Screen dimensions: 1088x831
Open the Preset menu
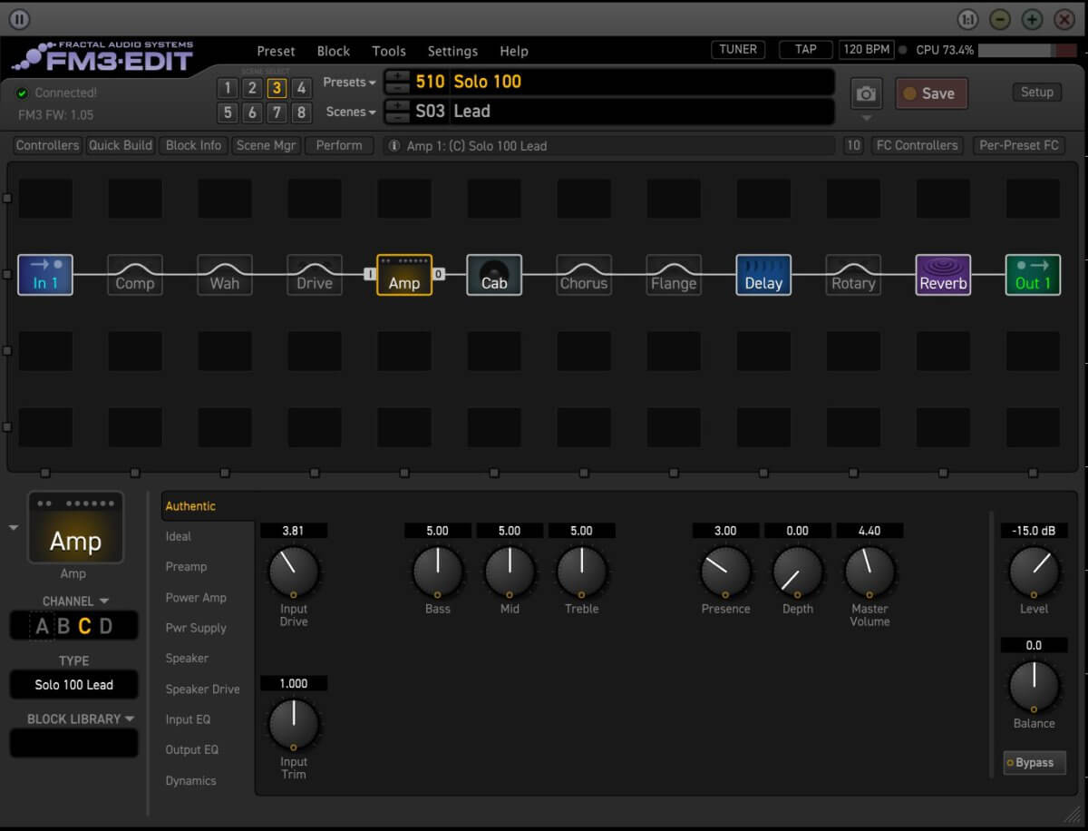[x=276, y=51]
